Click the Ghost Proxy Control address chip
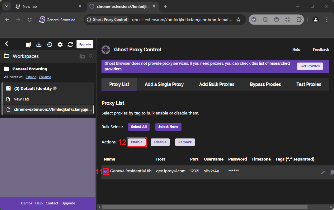The width and height of the screenshot is (334, 210). tap(107, 20)
